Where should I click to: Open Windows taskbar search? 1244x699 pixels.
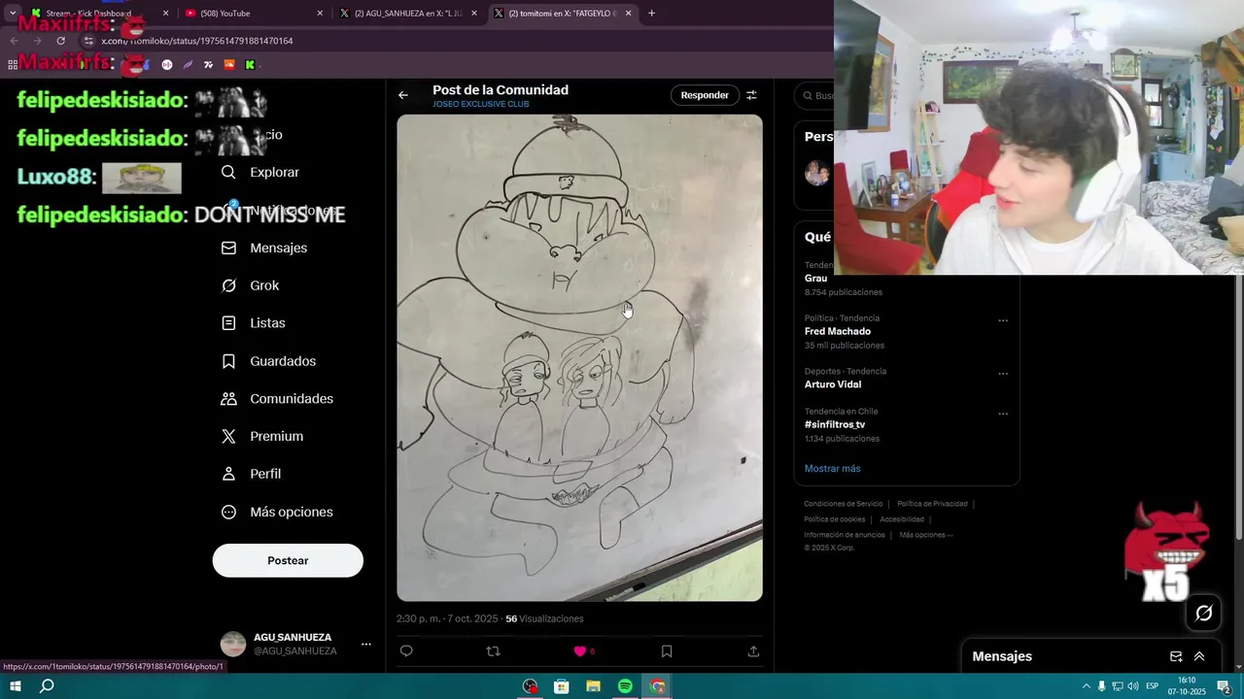pyautogui.click(x=47, y=686)
